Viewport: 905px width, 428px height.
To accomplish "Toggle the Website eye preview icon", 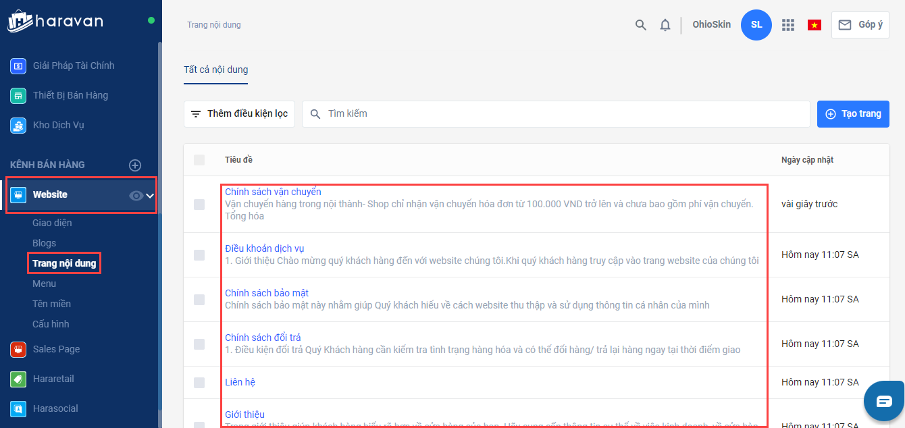I will click(x=136, y=195).
